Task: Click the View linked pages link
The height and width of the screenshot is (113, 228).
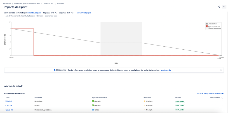Action: click(84, 12)
